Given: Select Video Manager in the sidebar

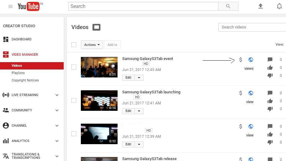Looking at the screenshot, I should [25, 54].
